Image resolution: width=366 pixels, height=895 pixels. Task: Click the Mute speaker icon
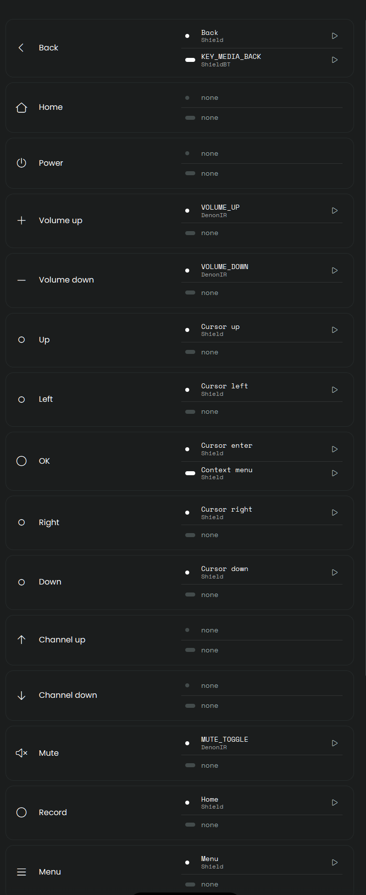pos(21,753)
